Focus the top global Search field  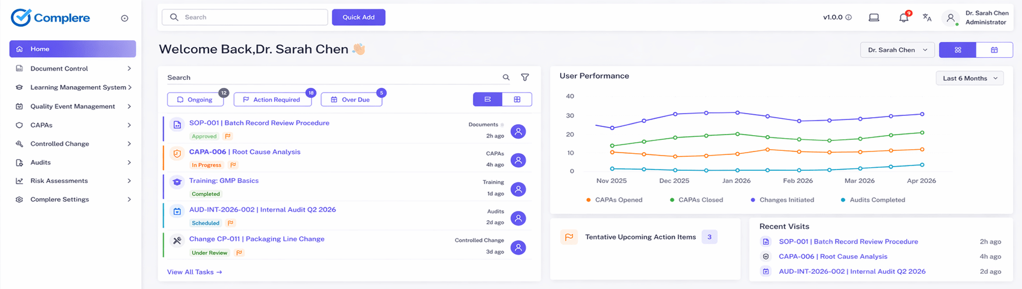[x=245, y=17]
